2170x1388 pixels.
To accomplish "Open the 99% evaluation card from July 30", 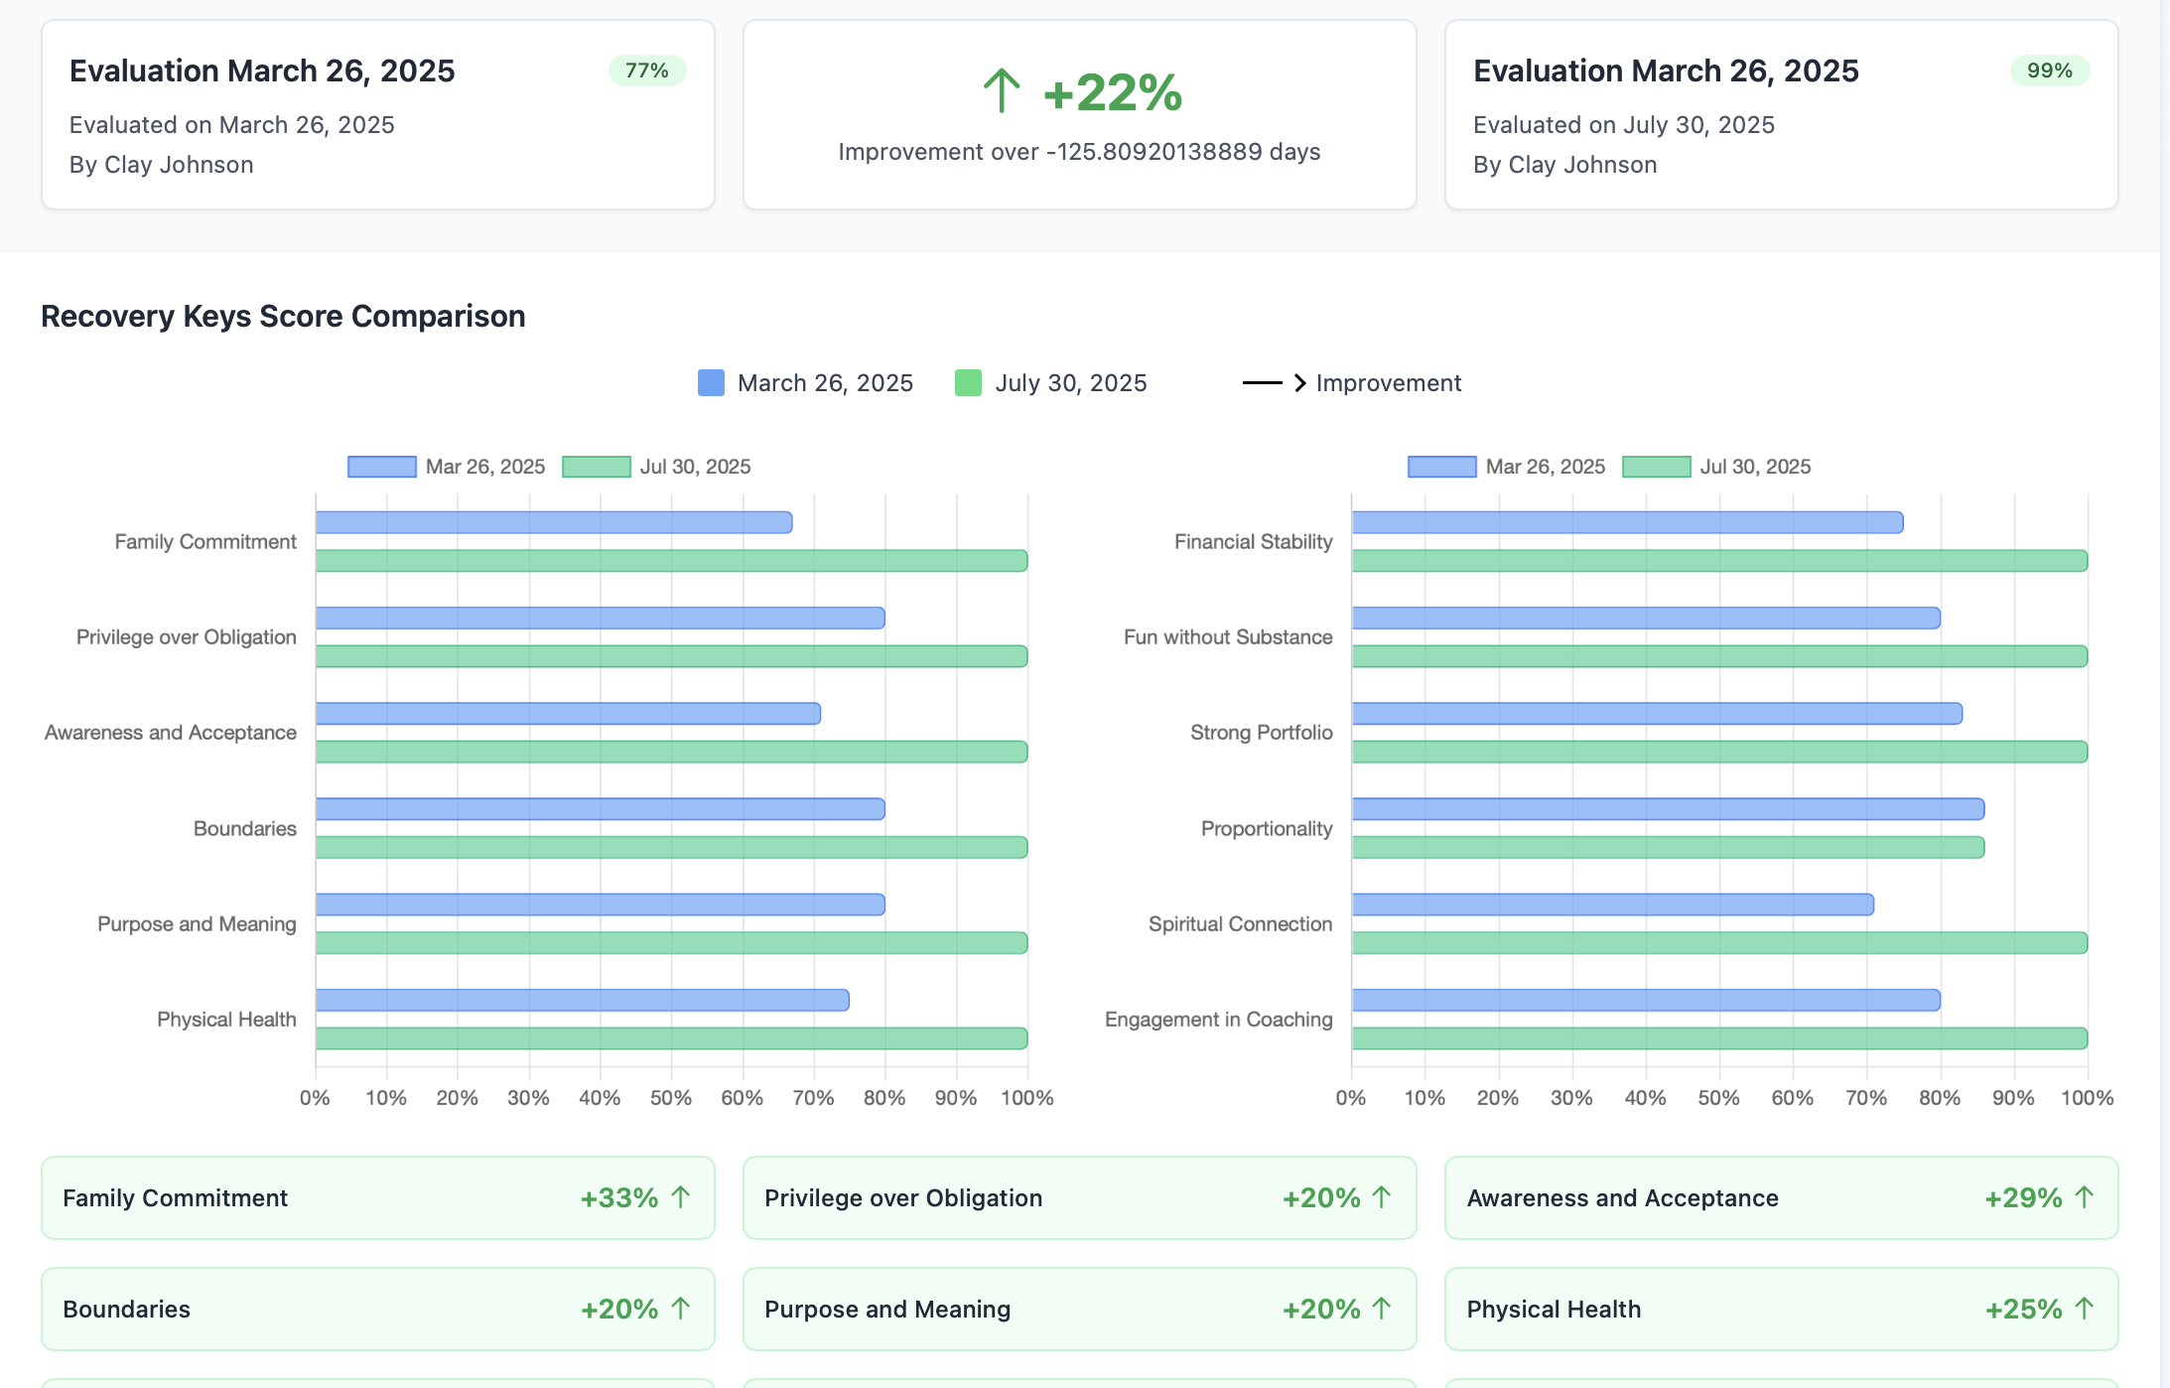I will pos(1781,114).
